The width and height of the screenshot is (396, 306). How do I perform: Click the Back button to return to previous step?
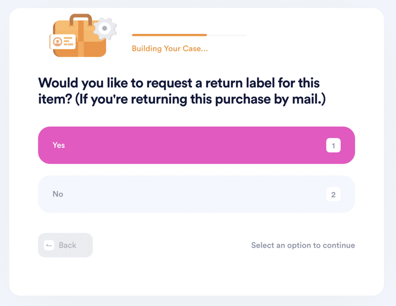65,245
